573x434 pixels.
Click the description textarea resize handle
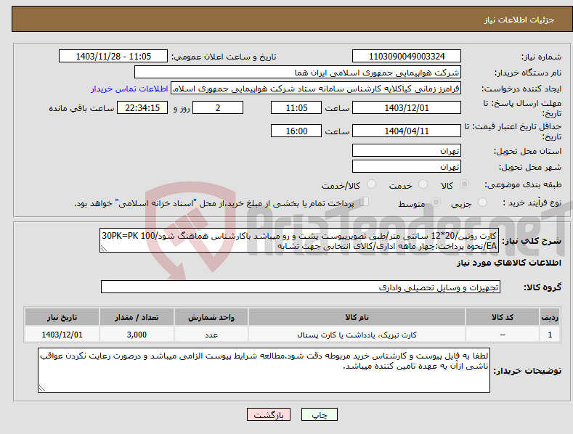tap(103, 248)
